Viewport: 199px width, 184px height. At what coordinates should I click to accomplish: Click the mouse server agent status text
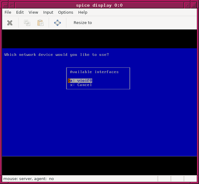[x=29, y=179]
